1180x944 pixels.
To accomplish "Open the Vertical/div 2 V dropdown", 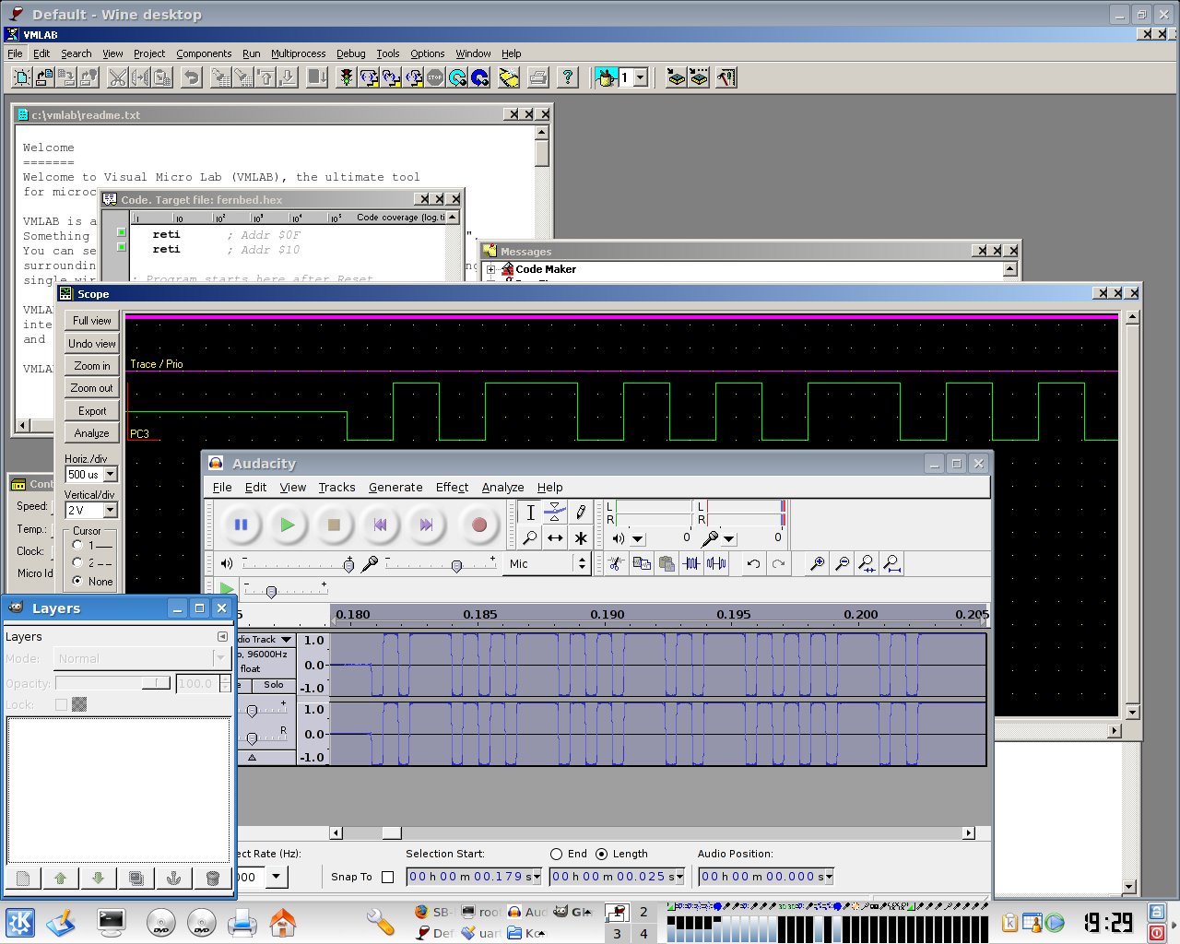I will pyautogui.click(x=110, y=510).
